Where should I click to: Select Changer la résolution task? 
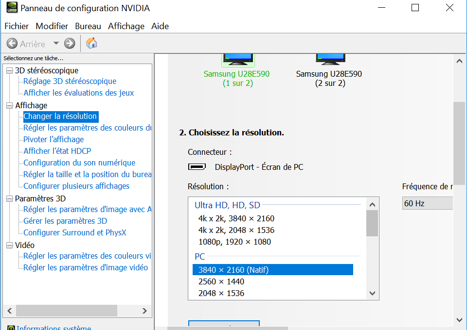tap(60, 116)
